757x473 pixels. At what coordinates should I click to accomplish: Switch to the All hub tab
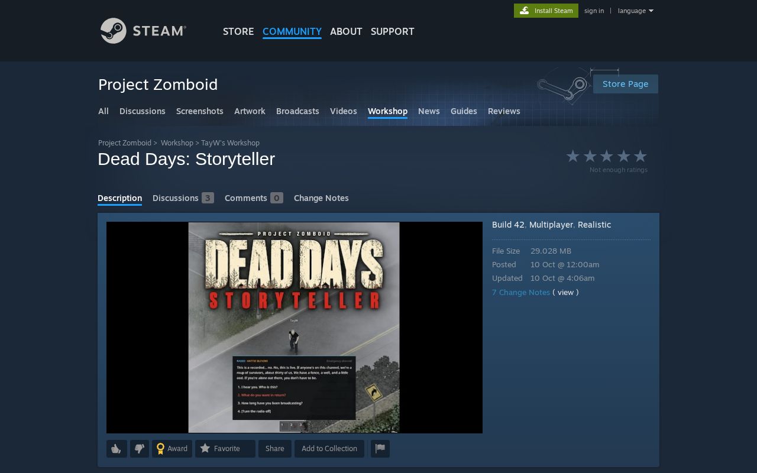pyautogui.click(x=103, y=111)
